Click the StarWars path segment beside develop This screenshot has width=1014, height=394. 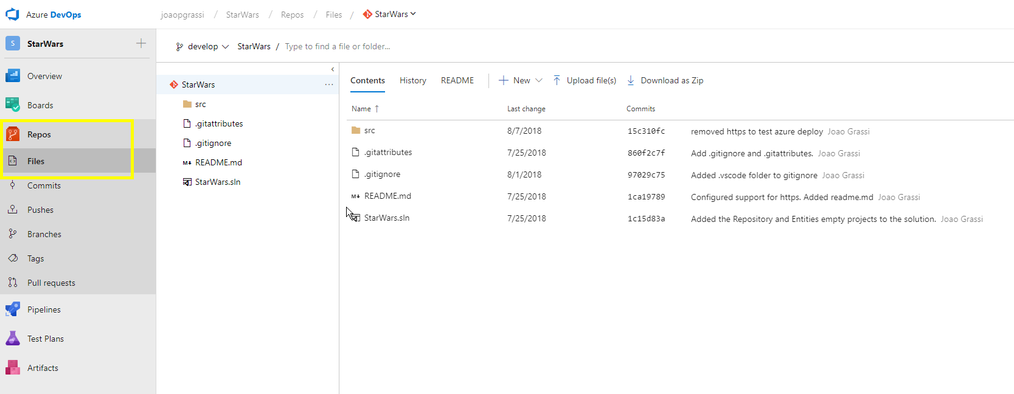tap(254, 46)
